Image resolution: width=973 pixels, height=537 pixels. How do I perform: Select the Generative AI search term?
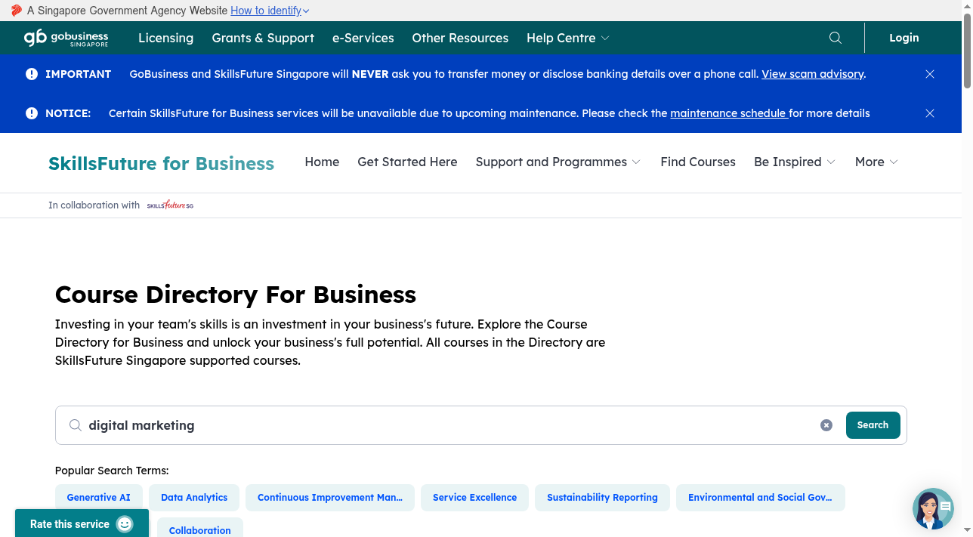click(x=99, y=498)
